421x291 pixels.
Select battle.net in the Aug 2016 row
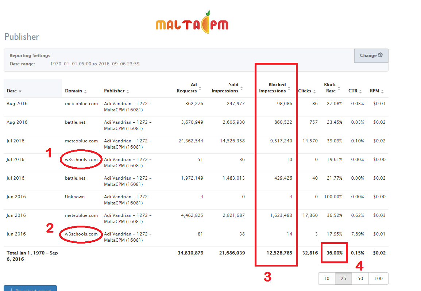click(x=75, y=122)
